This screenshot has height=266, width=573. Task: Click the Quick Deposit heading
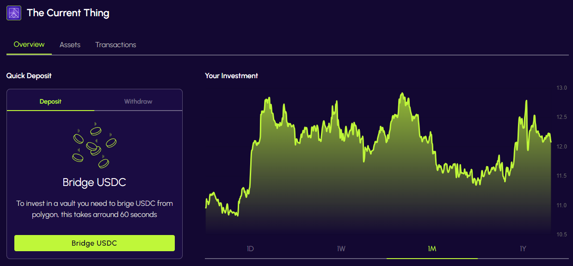29,75
